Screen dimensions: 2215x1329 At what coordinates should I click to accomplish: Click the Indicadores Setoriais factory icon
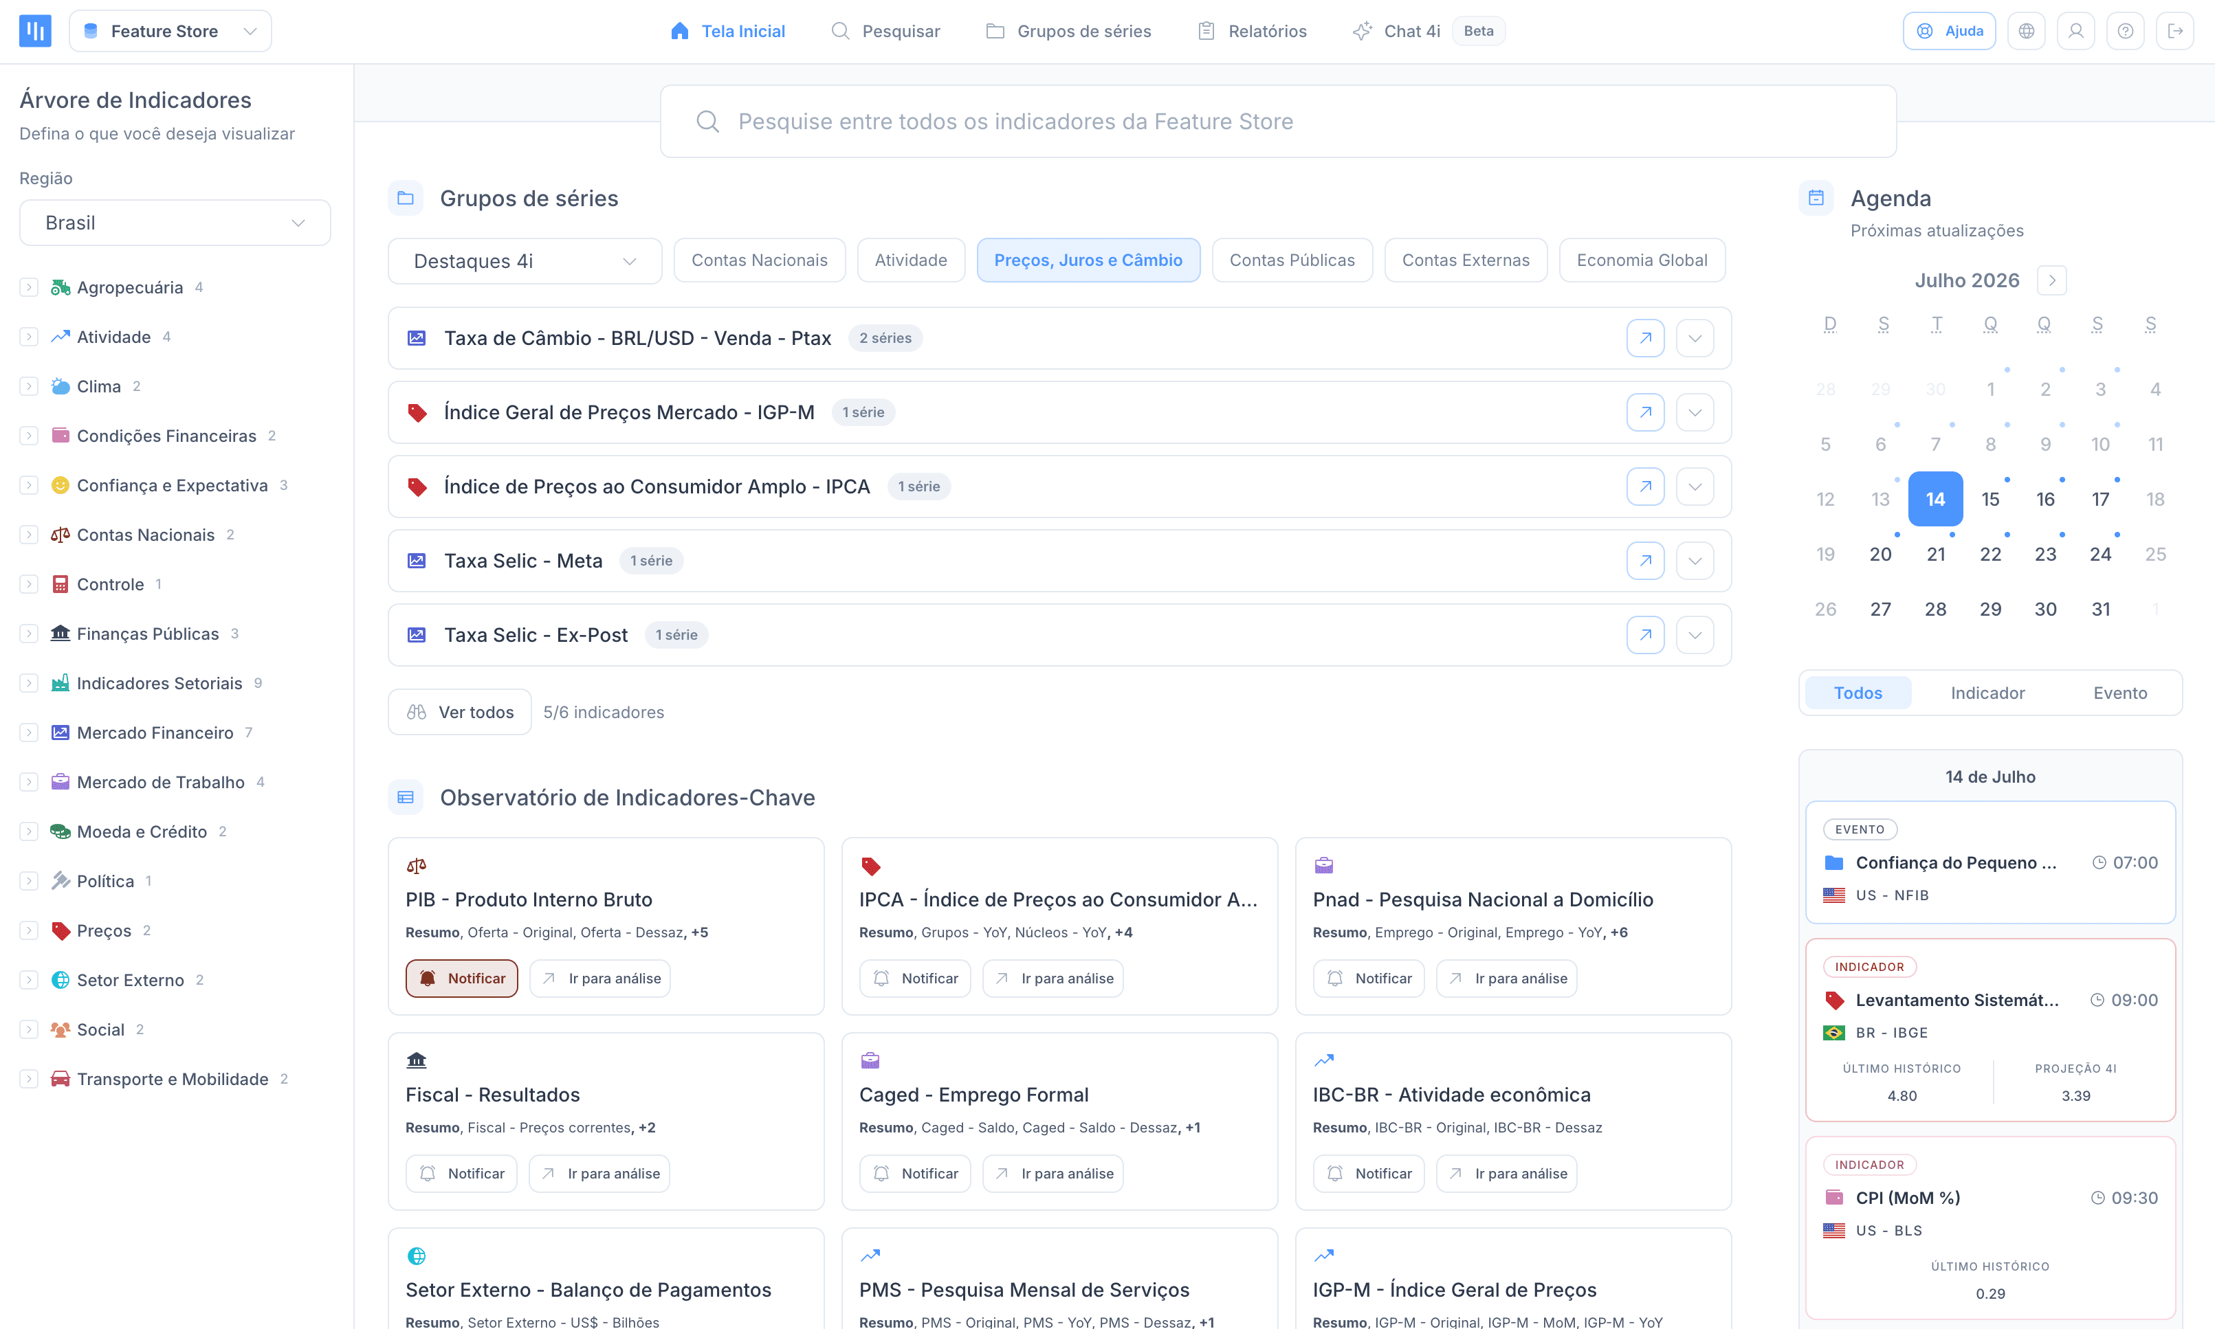60,683
